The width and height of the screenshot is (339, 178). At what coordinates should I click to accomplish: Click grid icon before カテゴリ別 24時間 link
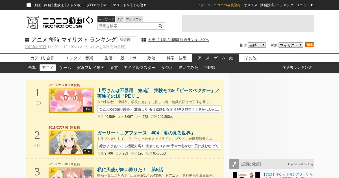point(144,40)
